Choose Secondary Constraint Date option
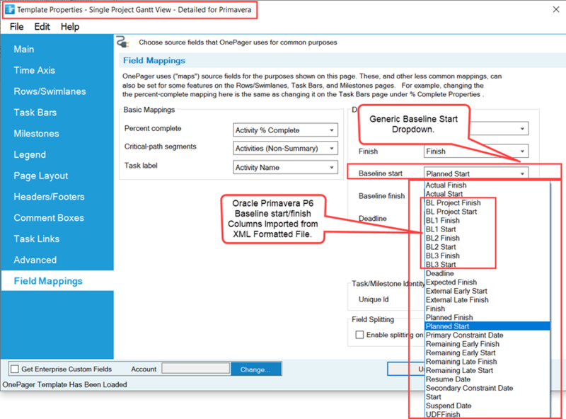 coord(487,388)
